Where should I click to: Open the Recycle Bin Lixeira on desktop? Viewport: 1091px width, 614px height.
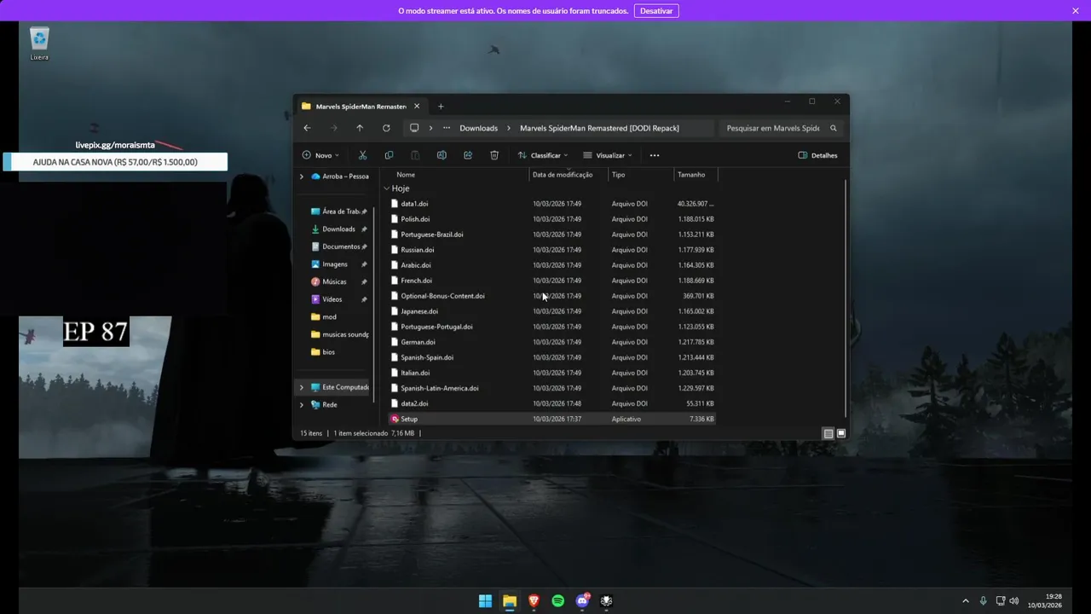(39, 44)
